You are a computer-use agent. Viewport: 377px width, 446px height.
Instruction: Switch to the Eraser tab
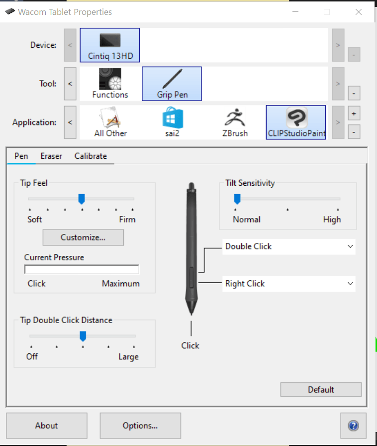click(51, 156)
